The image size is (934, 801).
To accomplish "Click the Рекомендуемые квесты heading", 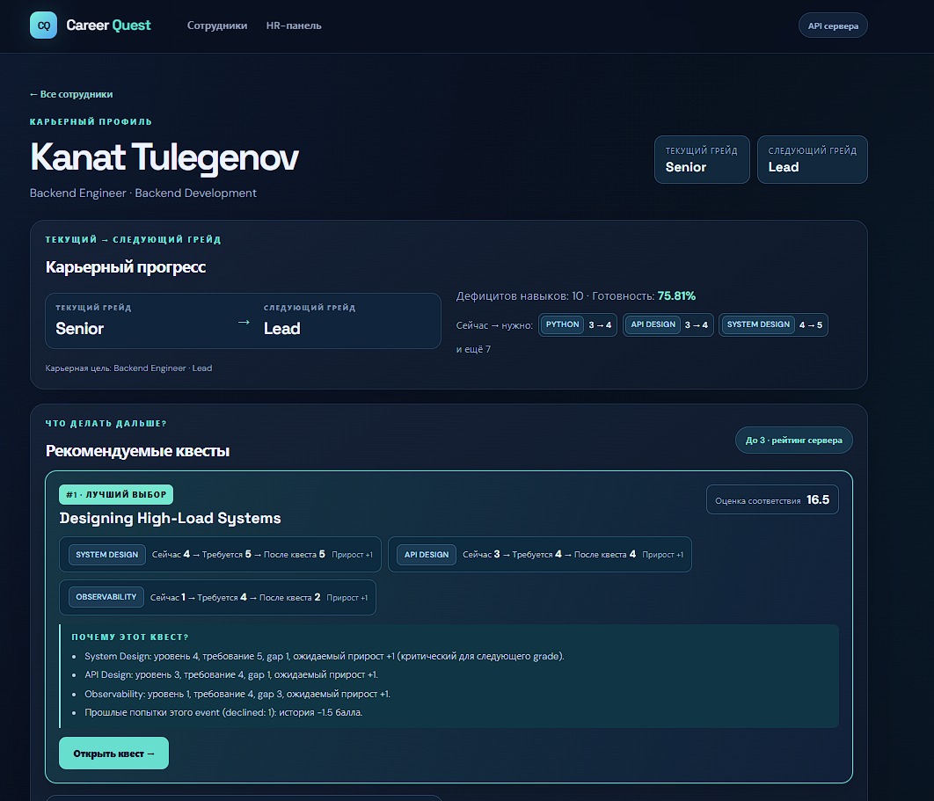I will click(x=137, y=451).
